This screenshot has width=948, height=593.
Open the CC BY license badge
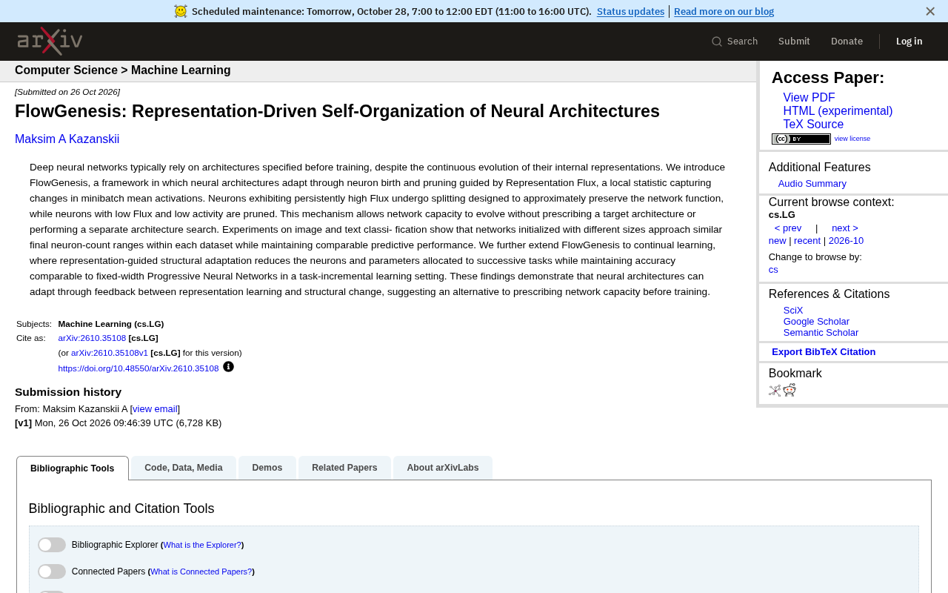(801, 139)
